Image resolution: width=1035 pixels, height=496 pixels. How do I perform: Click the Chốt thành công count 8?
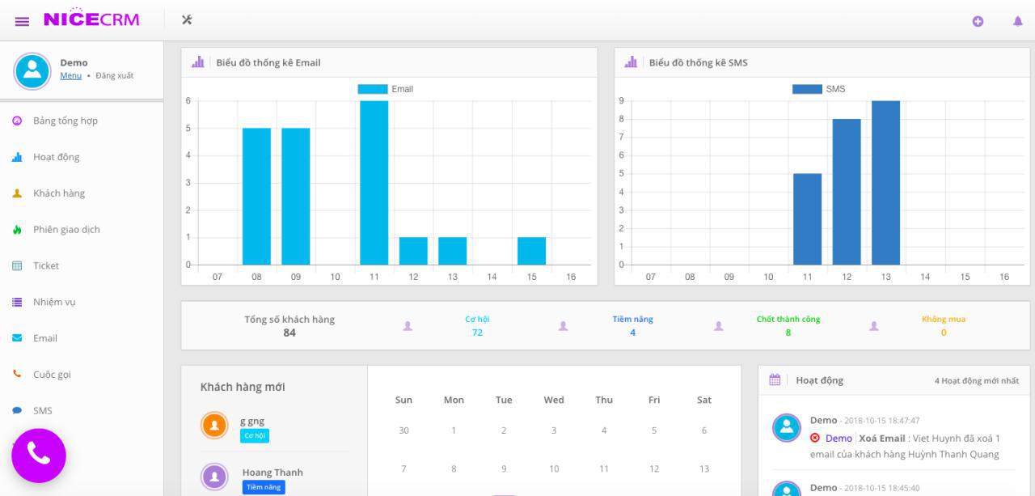788,333
